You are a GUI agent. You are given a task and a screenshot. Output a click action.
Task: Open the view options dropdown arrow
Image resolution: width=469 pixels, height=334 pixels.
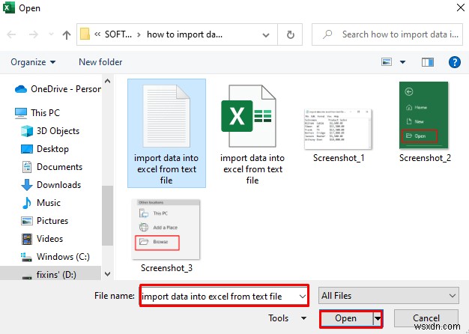[402, 62]
